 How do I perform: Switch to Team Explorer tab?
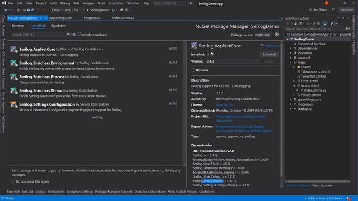pos(322,185)
